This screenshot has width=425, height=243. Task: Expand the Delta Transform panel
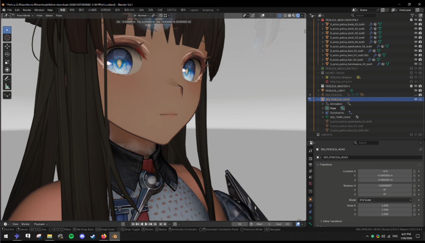(x=332, y=221)
